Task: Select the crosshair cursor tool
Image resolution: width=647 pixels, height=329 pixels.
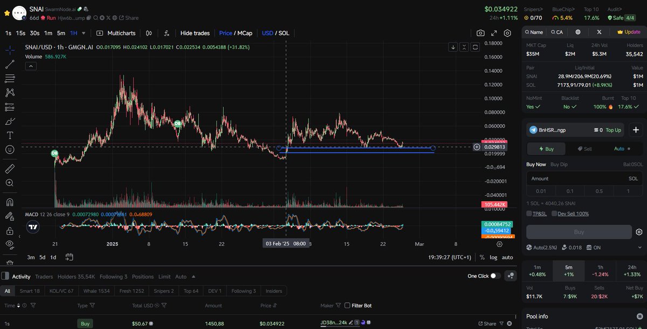Action: (x=10, y=49)
